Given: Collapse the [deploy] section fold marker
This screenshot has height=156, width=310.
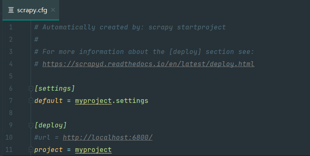Looking at the screenshot, I should [x=31, y=125].
